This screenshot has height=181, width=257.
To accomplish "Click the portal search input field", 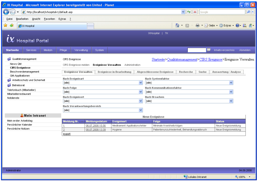I will (197, 50).
